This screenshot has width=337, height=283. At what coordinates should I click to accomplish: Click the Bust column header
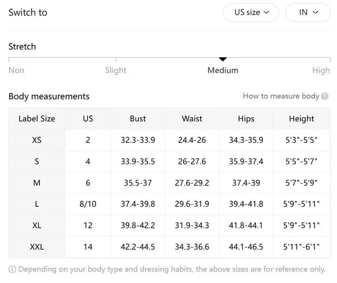(138, 119)
